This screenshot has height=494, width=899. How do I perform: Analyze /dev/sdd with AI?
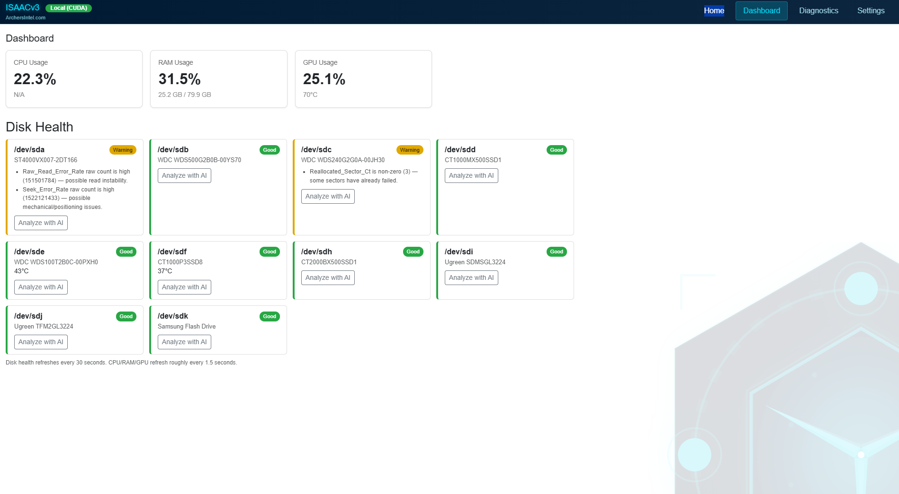pos(471,176)
